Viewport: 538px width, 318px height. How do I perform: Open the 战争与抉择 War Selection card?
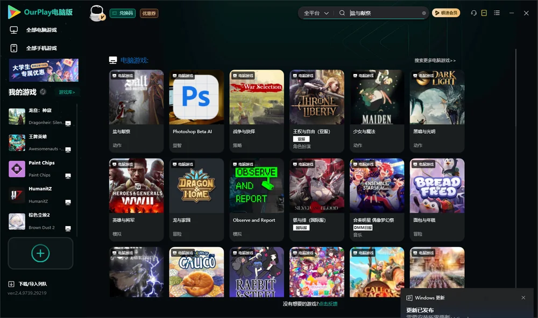pos(257,111)
